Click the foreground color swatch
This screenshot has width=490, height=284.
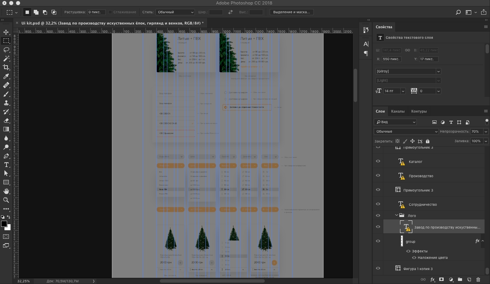point(4,224)
